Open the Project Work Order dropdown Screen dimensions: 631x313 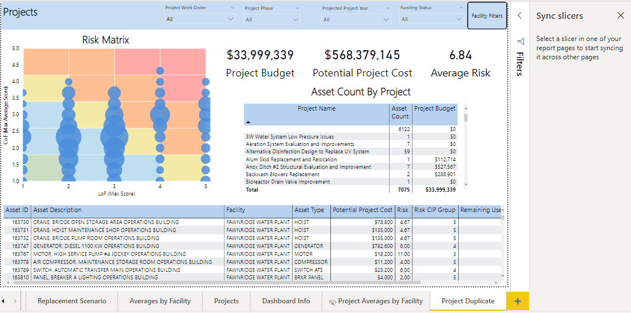(200, 19)
